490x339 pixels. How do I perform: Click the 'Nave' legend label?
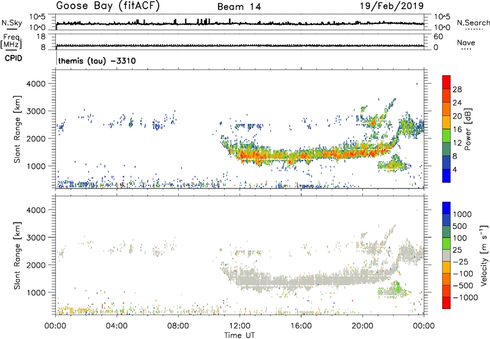click(x=466, y=43)
